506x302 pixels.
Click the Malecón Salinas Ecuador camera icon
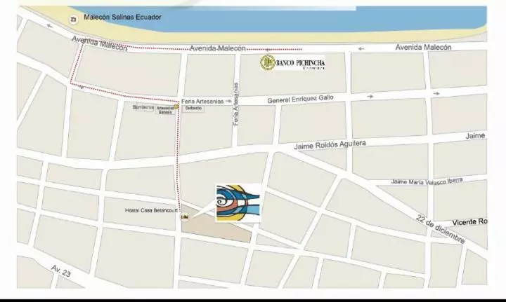[74, 20]
